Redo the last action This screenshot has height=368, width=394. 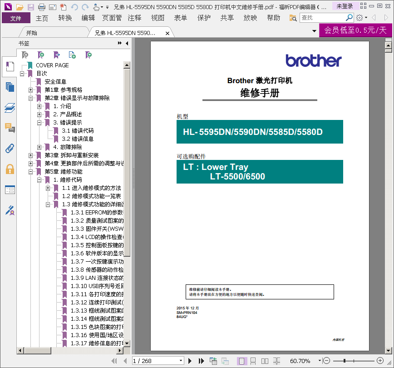85,7
